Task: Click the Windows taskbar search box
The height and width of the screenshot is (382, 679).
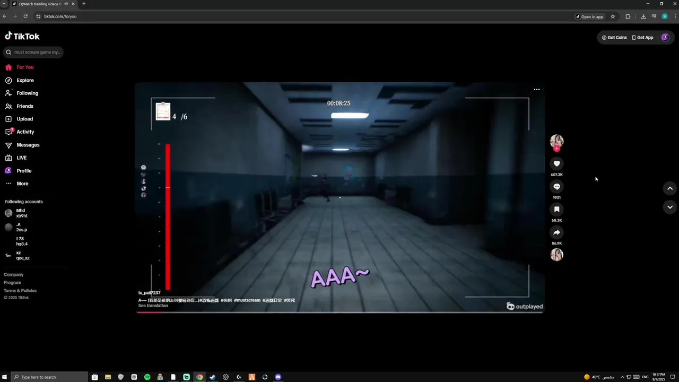Action: point(48,377)
